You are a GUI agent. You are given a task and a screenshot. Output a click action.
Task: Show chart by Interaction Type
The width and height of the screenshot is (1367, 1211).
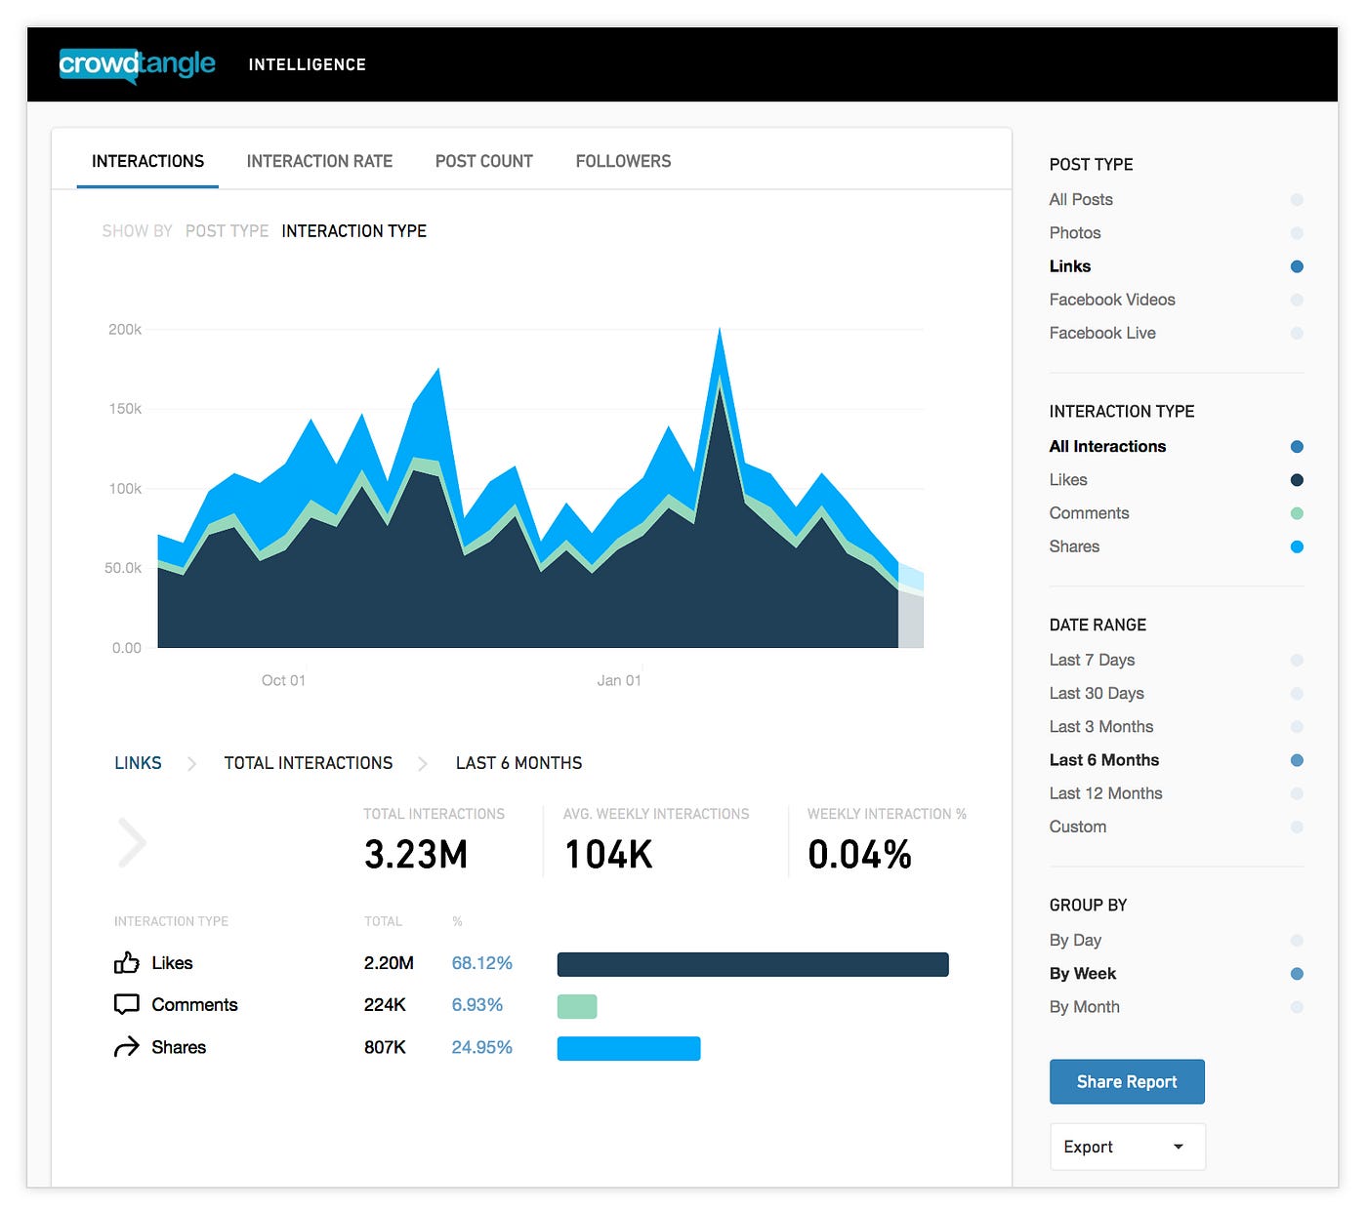(354, 231)
